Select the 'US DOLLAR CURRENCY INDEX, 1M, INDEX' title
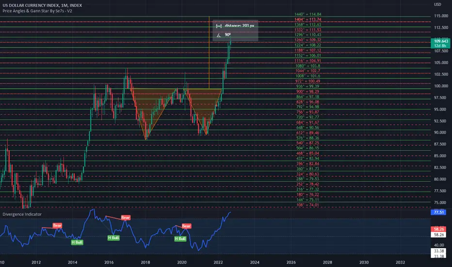The width and height of the screenshot is (452, 267). click(42, 5)
